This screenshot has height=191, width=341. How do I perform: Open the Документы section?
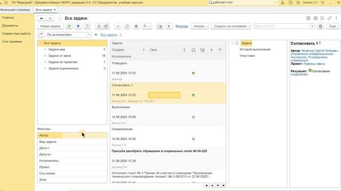[10, 25]
